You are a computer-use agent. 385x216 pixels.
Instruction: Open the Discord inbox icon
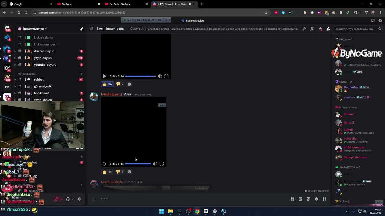pyautogui.click(x=373, y=21)
